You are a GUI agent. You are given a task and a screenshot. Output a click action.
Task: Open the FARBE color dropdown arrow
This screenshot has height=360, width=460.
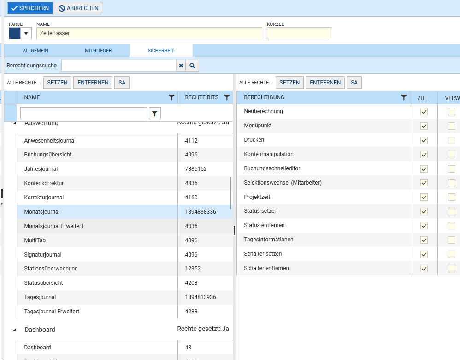pos(26,33)
